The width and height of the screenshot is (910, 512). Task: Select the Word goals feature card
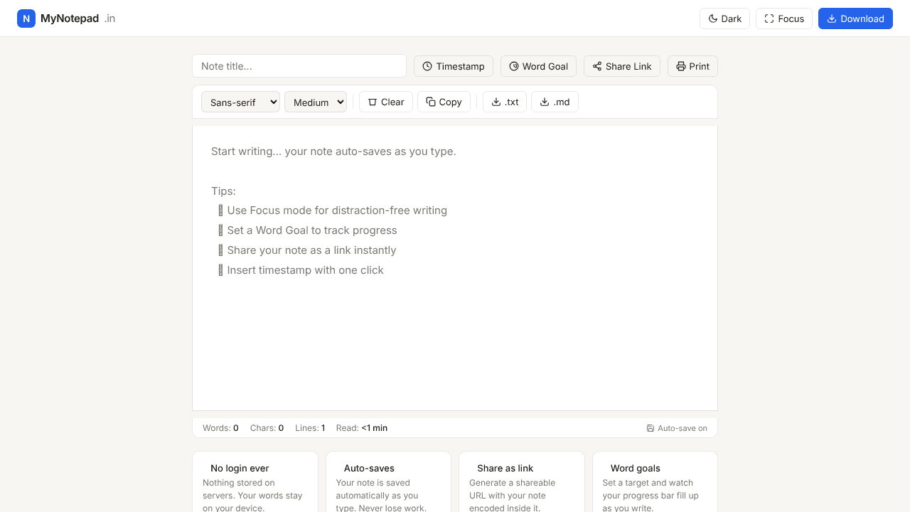[x=655, y=481]
